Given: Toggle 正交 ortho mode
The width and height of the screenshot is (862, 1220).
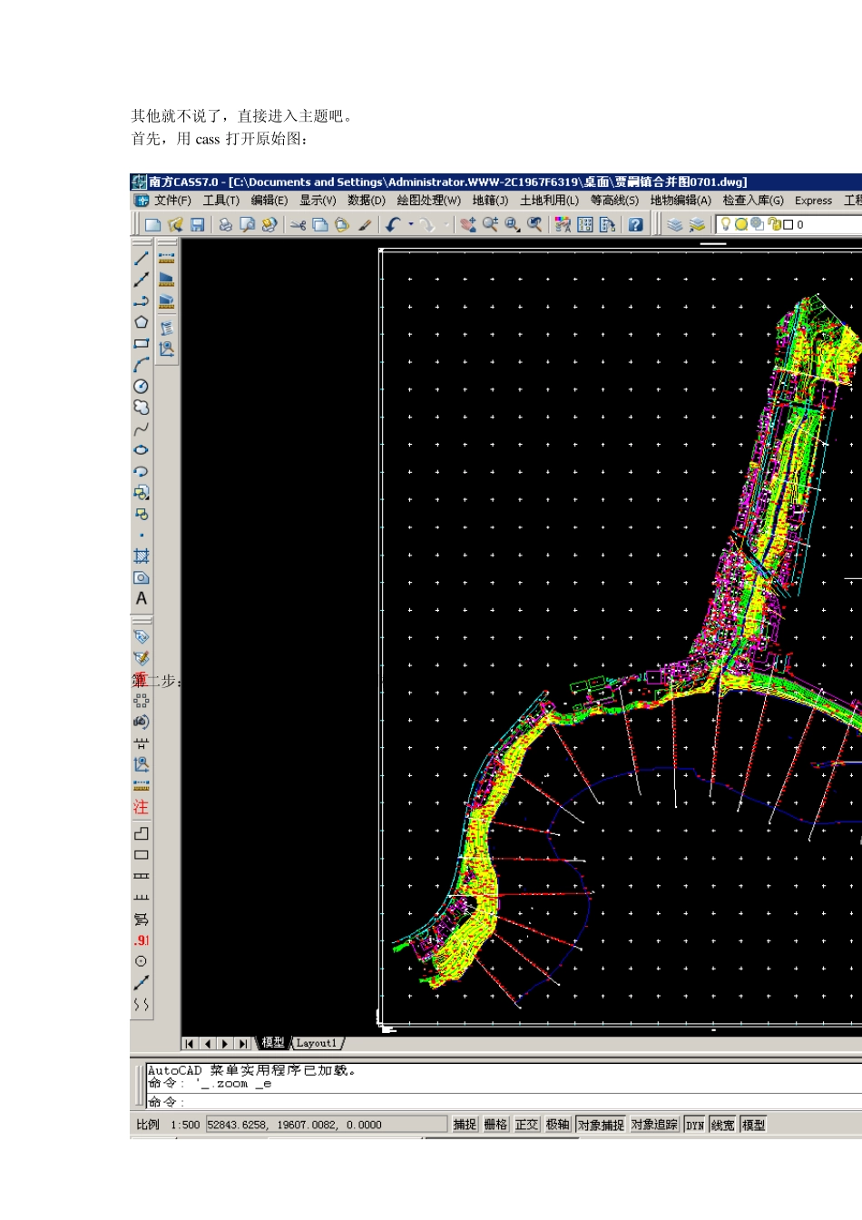Looking at the screenshot, I should [527, 1125].
